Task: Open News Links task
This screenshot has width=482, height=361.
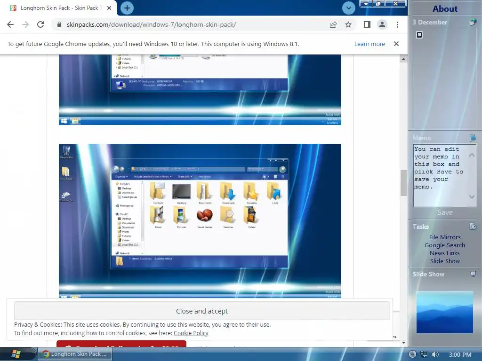Action: point(445,253)
